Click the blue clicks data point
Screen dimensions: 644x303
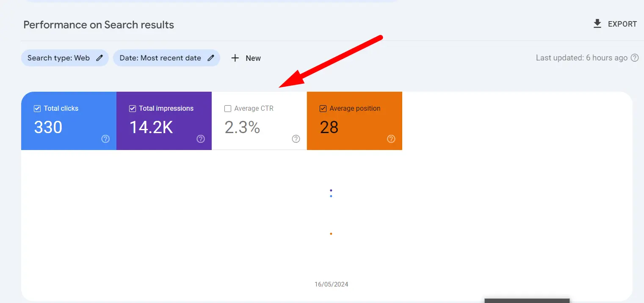point(331,196)
